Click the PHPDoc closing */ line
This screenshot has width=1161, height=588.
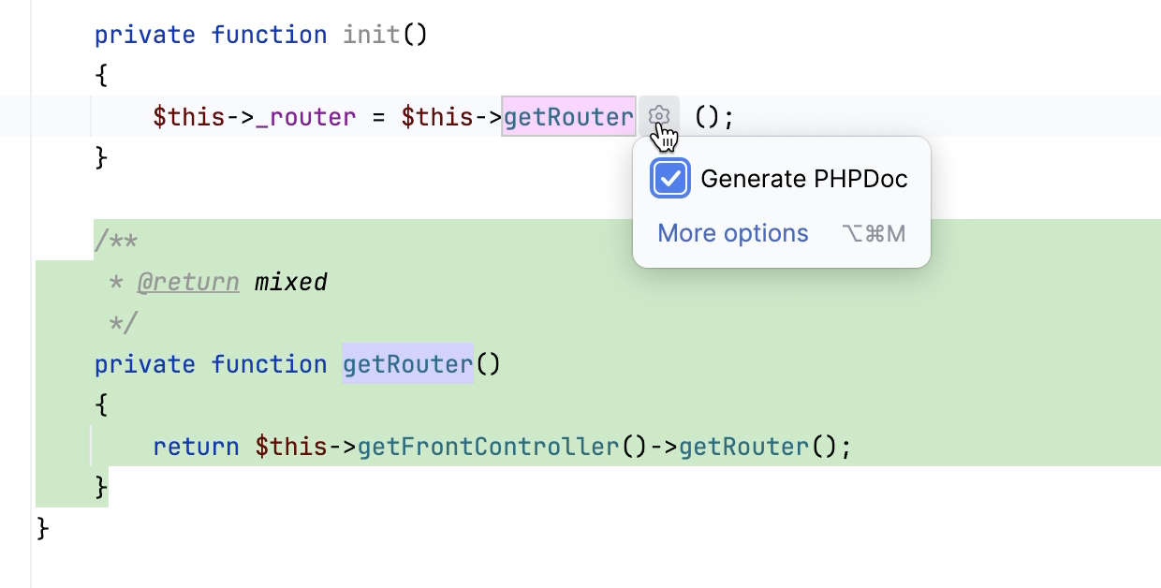tap(123, 323)
